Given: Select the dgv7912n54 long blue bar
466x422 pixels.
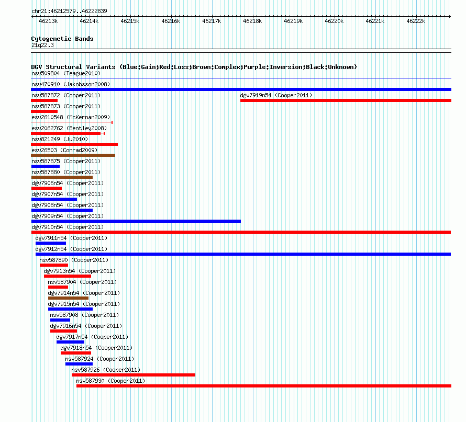Looking at the screenshot, I should pyautogui.click(x=243, y=254).
